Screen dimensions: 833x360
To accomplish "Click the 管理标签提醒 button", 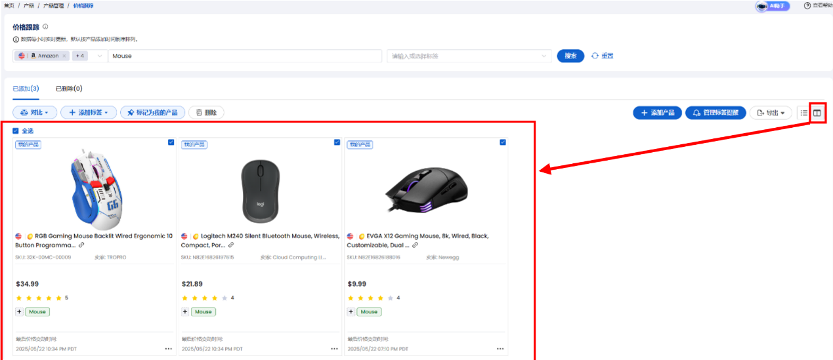I will [716, 113].
